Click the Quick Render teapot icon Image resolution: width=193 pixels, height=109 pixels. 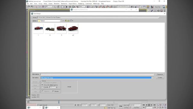click(164, 7)
